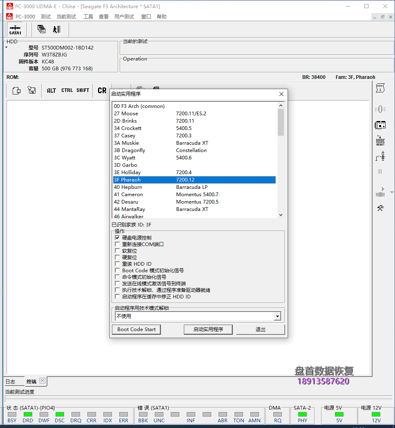Click the PC-3000 logo in menu bar
395x428 pixels.
pos(9,16)
